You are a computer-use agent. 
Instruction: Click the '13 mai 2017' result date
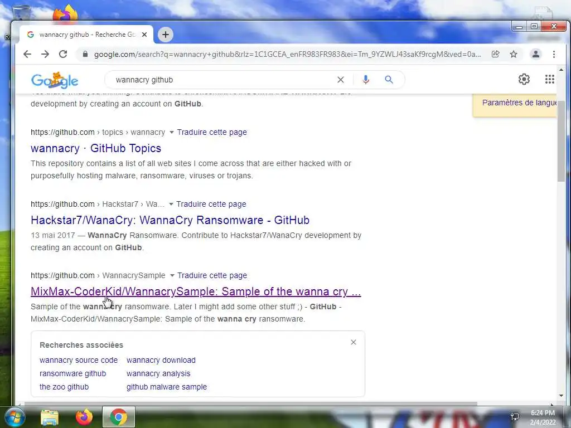pyautogui.click(x=53, y=236)
